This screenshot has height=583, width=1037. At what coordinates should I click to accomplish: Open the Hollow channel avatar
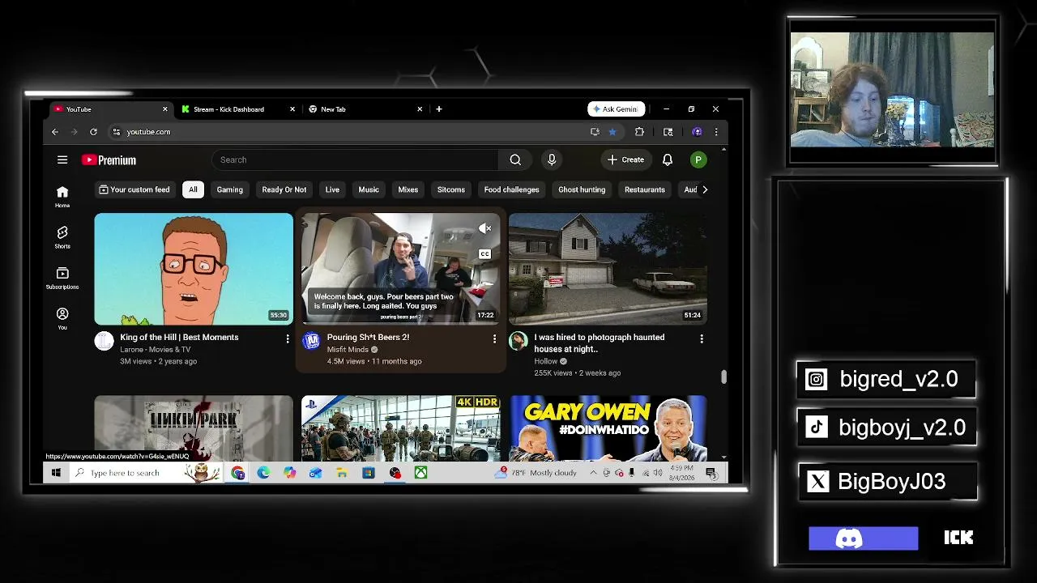pyautogui.click(x=518, y=341)
